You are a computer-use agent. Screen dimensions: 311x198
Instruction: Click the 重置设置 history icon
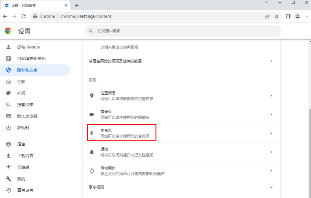click(x=8, y=190)
